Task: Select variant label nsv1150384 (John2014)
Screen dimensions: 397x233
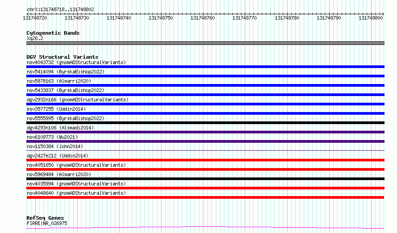Action: pyautogui.click(x=55, y=146)
